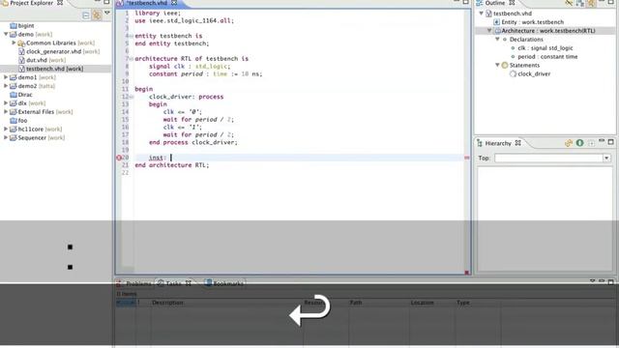Click the Statements node icon
Viewport: 619px width, 348px height.
click(505, 66)
